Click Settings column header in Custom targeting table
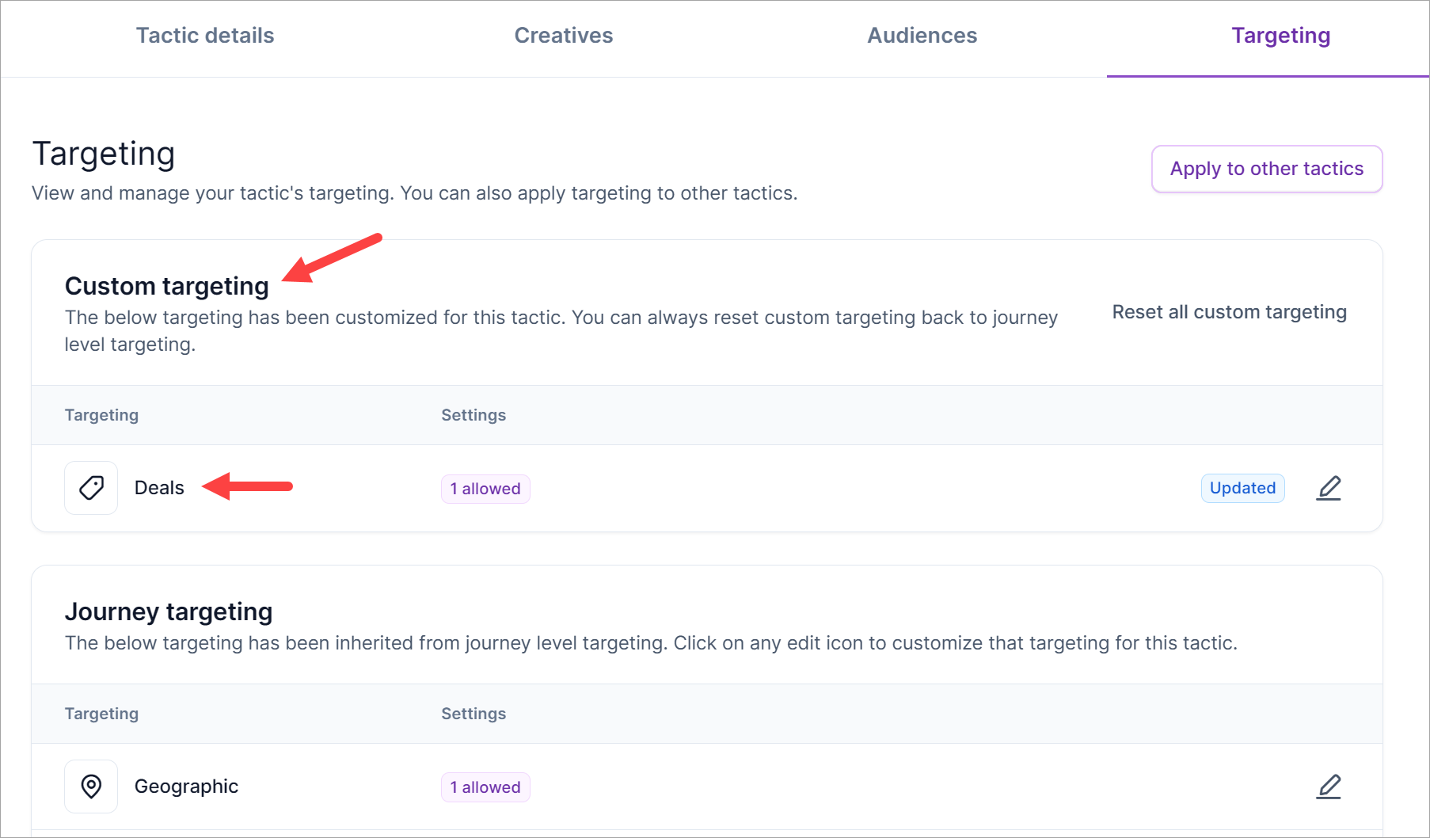The height and width of the screenshot is (838, 1430). coord(473,415)
